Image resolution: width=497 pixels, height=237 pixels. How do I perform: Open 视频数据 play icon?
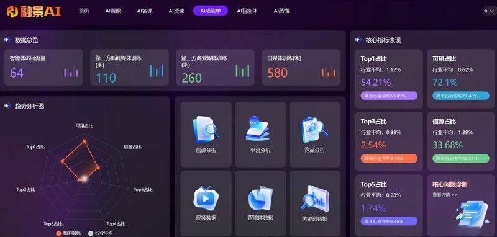click(206, 198)
